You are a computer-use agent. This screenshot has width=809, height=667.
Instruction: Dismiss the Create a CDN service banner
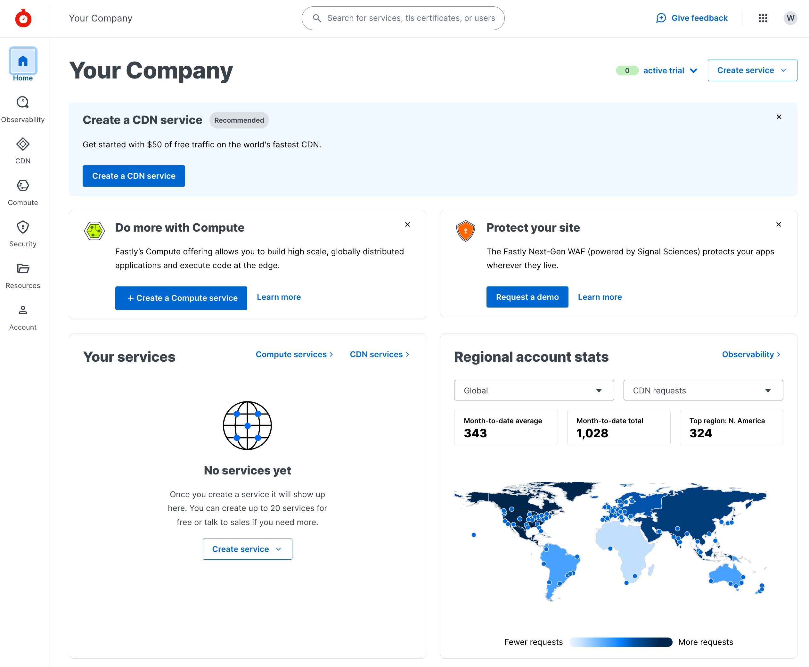(779, 117)
